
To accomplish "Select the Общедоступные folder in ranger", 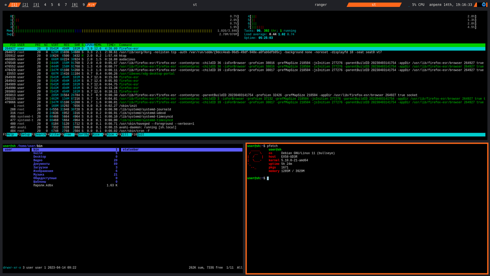I will (x=75, y=178).
